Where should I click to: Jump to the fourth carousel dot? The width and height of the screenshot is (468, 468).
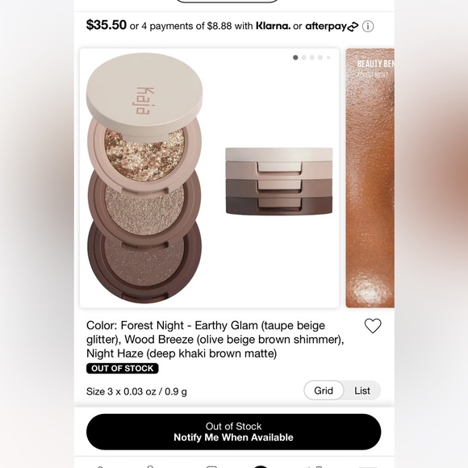[320, 57]
